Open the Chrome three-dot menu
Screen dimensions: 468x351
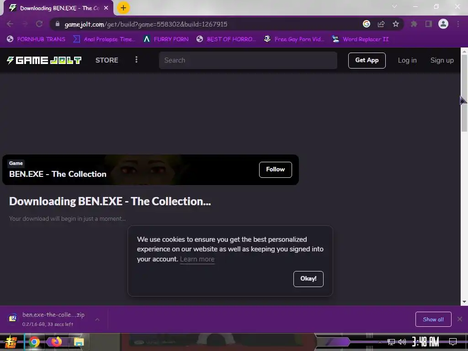click(458, 24)
